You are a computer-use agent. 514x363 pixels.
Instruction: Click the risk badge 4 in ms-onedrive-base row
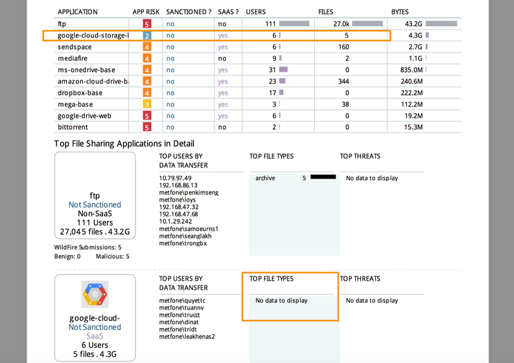tap(147, 70)
